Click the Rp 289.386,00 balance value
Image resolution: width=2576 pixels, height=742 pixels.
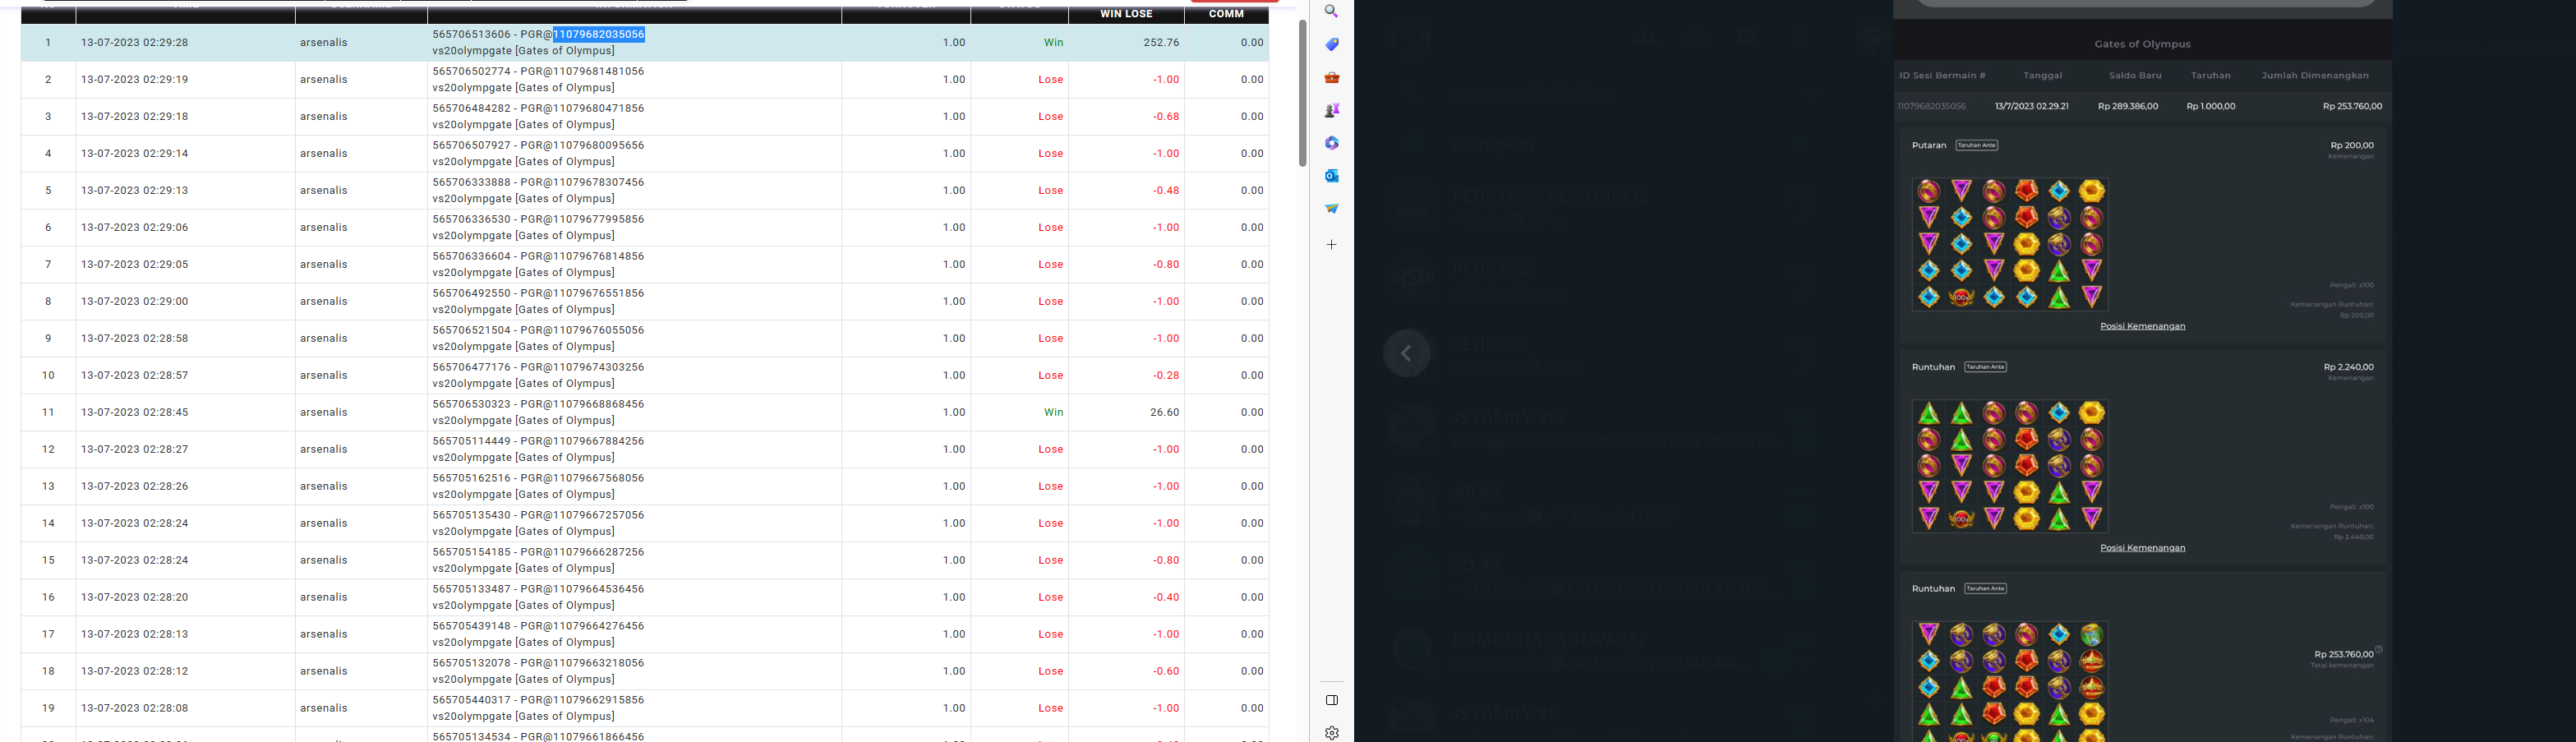2128,106
